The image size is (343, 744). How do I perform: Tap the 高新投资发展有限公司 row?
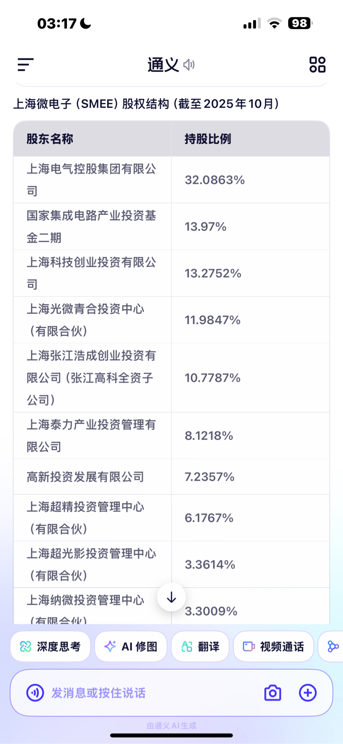coord(85,477)
